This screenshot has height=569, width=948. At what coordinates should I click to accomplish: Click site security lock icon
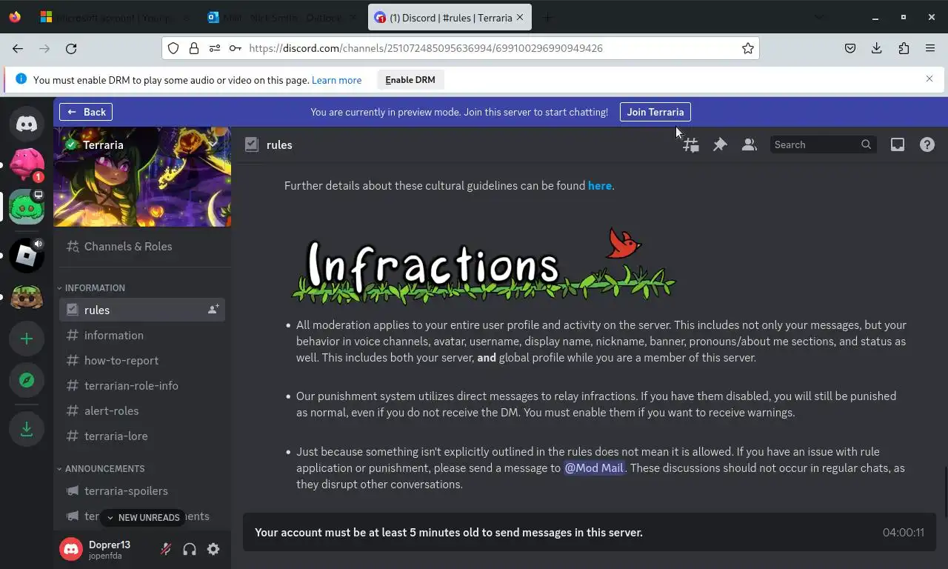(x=194, y=48)
